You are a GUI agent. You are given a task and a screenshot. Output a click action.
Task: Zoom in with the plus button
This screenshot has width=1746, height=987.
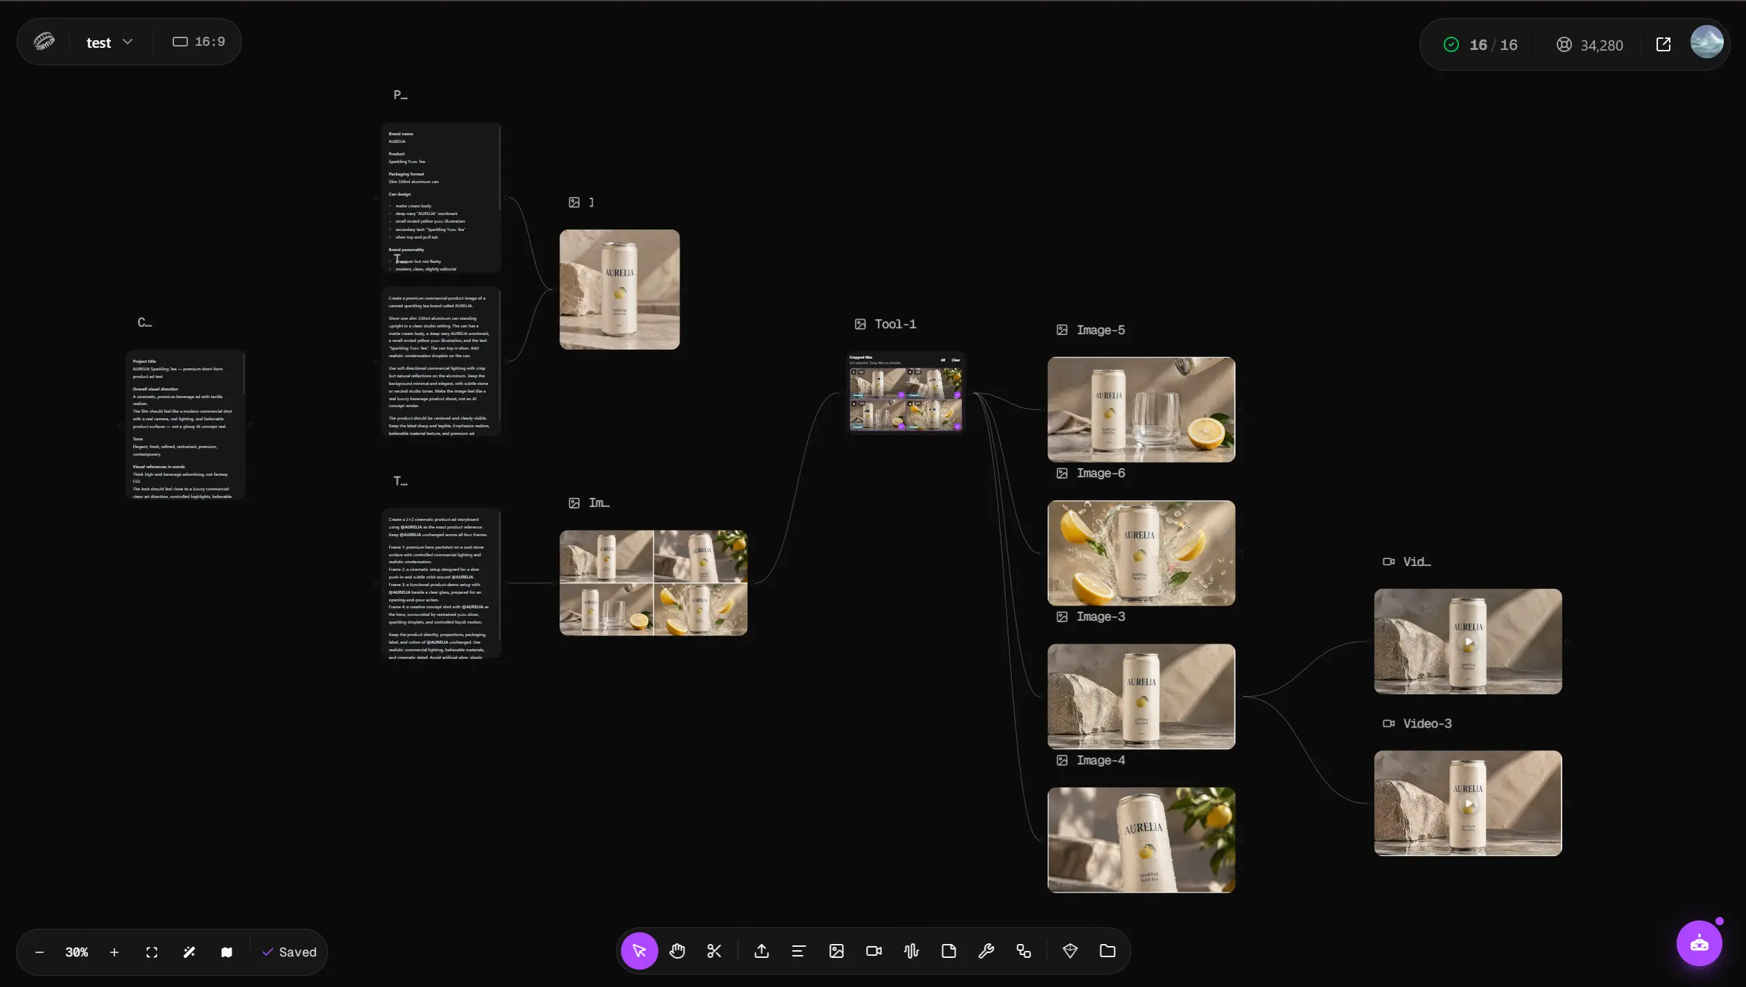(x=114, y=952)
